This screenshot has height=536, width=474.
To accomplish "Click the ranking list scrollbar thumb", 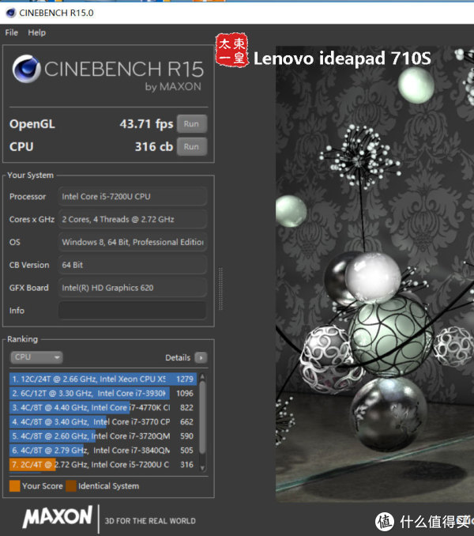I will (202, 417).
